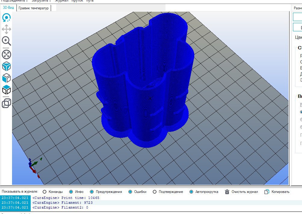The height and width of the screenshot is (214, 302).
Task: Open the График температур tab
Action: click(34, 8)
